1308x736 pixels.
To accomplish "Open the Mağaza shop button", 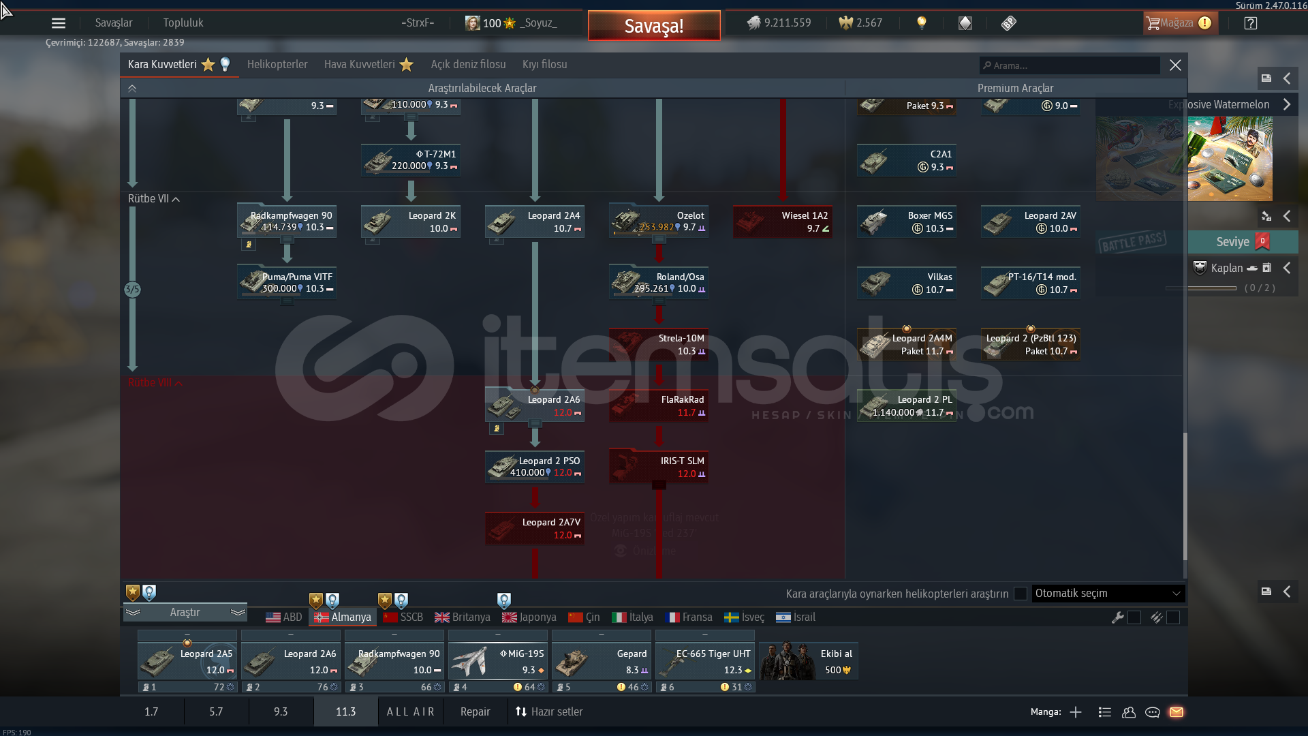I will tap(1180, 22).
